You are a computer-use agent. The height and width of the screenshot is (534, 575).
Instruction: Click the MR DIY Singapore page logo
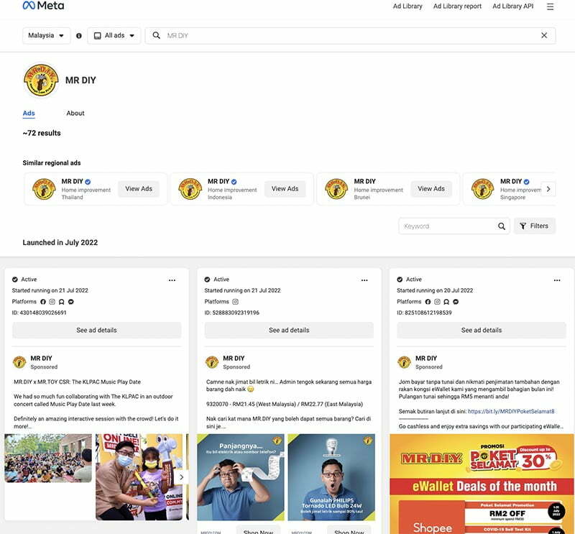[x=482, y=189]
